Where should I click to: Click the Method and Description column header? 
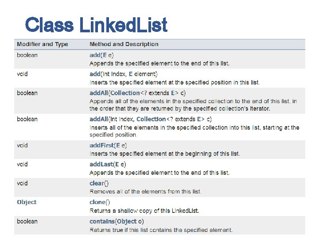point(124,44)
